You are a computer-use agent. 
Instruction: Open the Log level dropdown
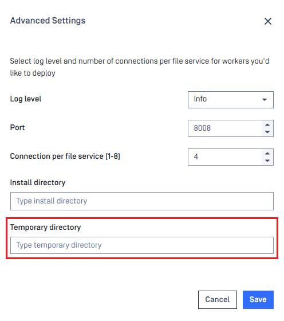(230, 100)
